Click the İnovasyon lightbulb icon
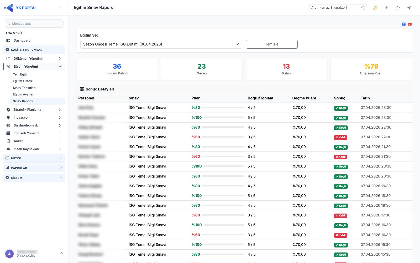 (x=8, y=118)
